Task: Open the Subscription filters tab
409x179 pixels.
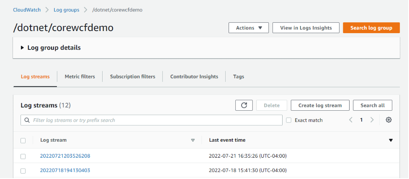Action: point(132,77)
